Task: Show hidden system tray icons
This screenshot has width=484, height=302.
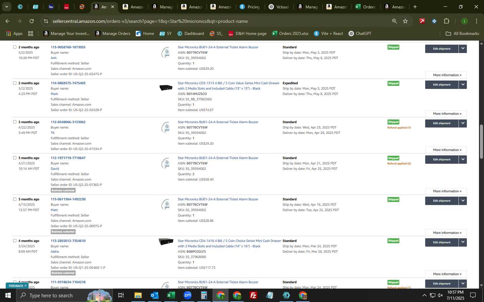Action: [424, 295]
